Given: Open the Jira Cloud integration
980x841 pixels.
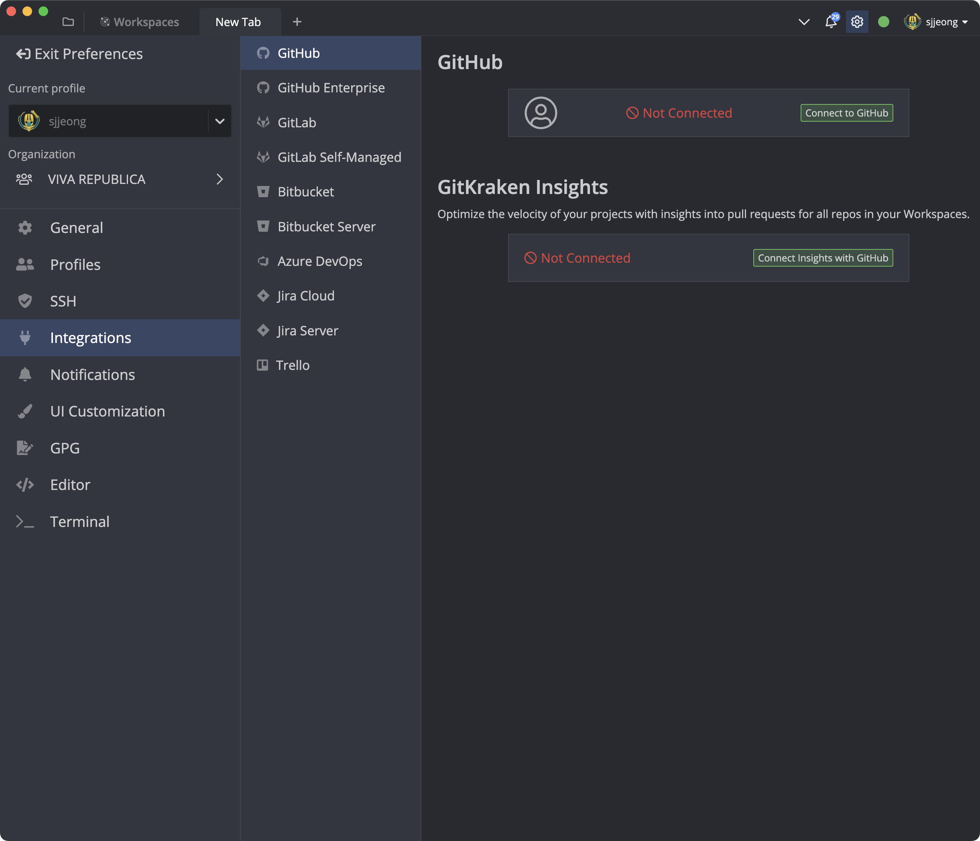Looking at the screenshot, I should click(305, 296).
